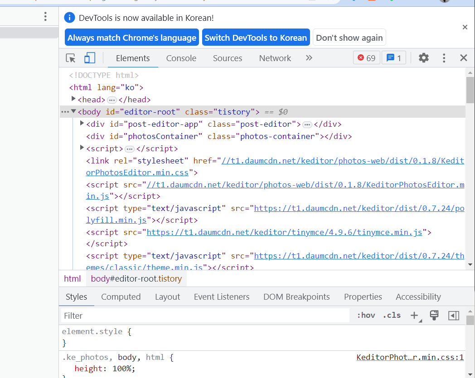Toggle the :hov element state panel
This screenshot has height=378, width=475.
pyautogui.click(x=366, y=316)
